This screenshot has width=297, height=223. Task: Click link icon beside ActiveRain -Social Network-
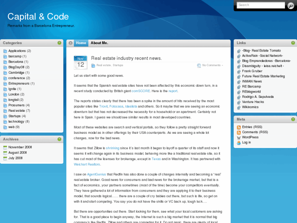point(239,56)
